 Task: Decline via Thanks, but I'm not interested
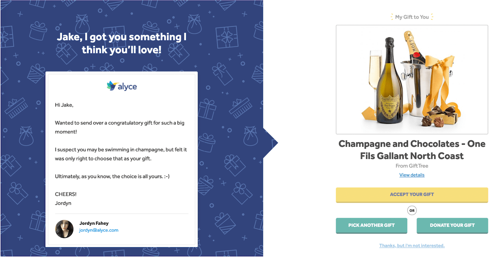pos(412,246)
